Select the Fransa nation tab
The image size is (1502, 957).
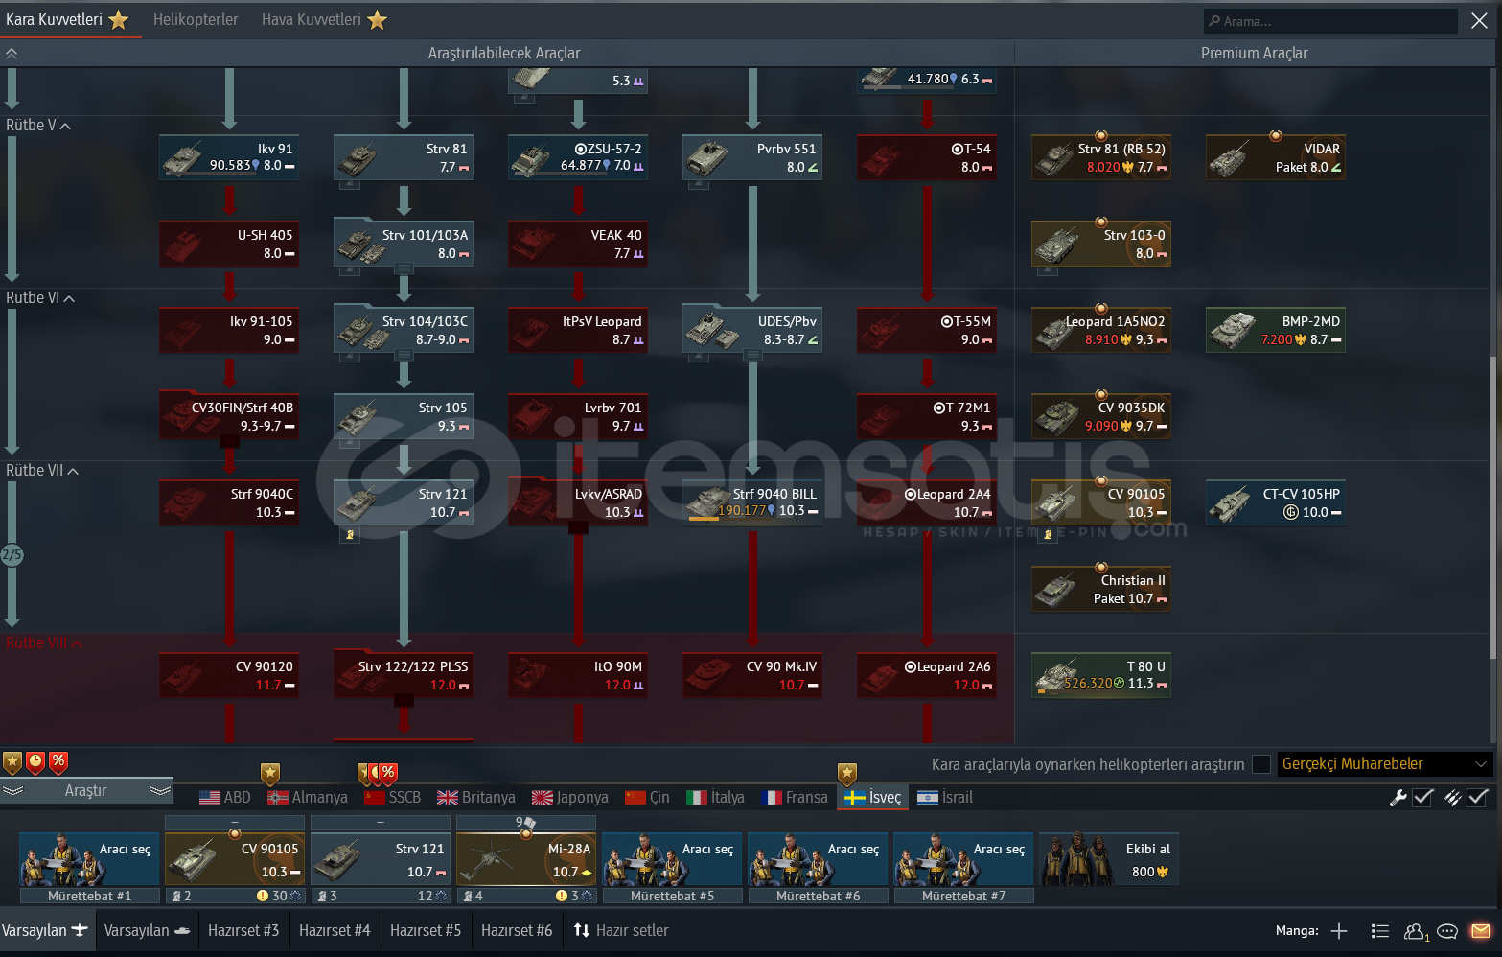(x=795, y=798)
